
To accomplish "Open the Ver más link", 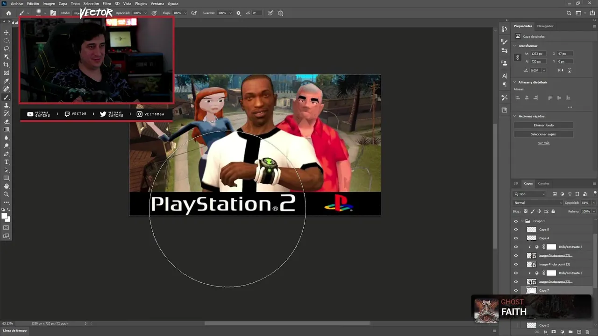I will [543, 143].
